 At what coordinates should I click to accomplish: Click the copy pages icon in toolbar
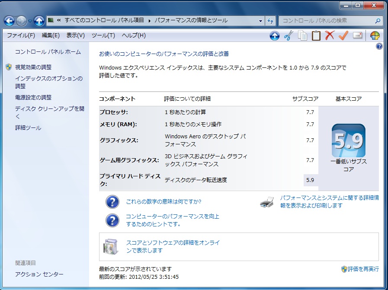coord(302,36)
